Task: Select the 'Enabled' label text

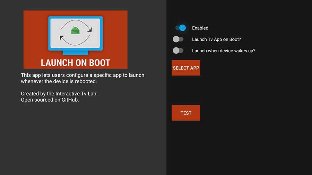Action: click(200, 28)
